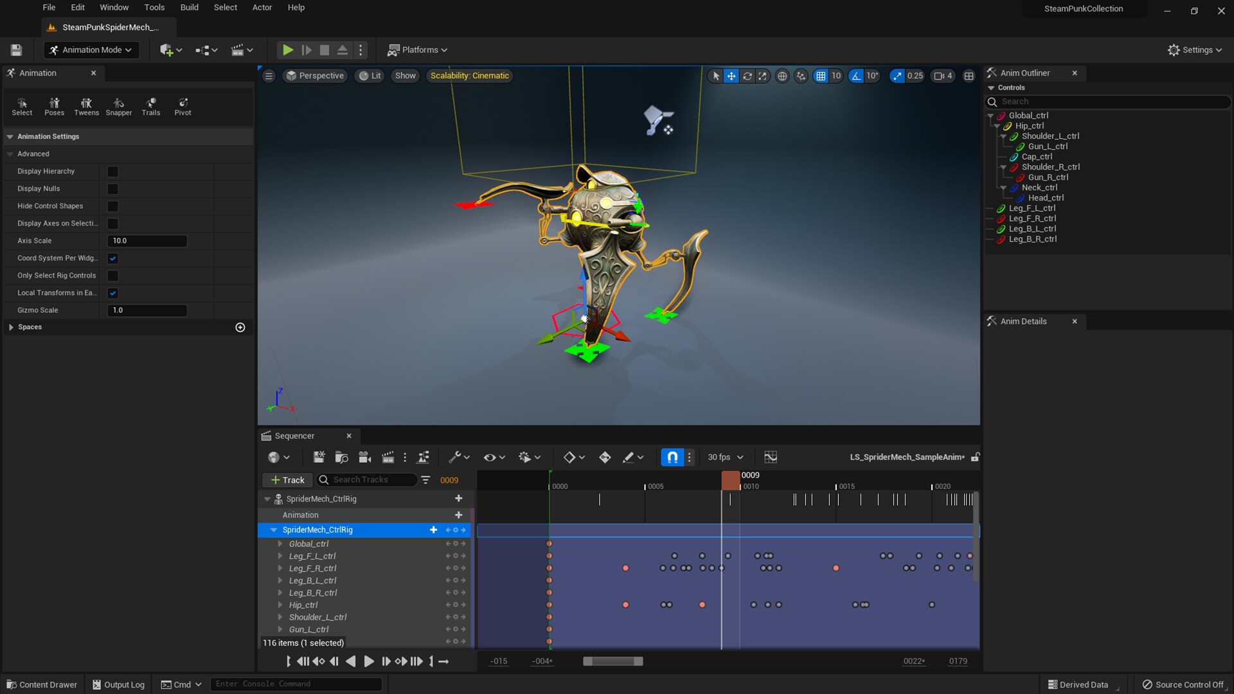Viewport: 1234px width, 694px height.
Task: Uncheck Coord System Per Widget checkbox
Action: click(112, 258)
